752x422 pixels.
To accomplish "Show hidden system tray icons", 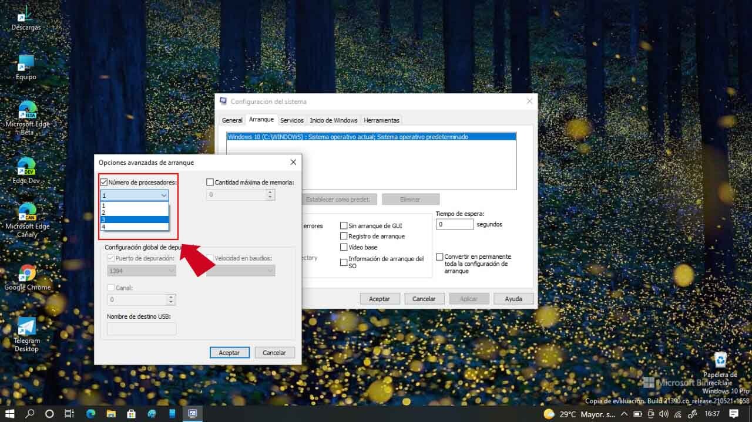I will [x=625, y=414].
